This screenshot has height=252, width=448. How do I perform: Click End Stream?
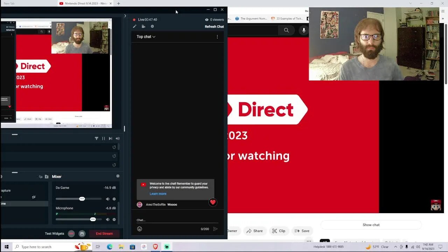[104, 233]
